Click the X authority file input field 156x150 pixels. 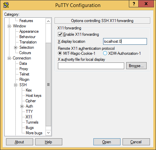(91, 66)
